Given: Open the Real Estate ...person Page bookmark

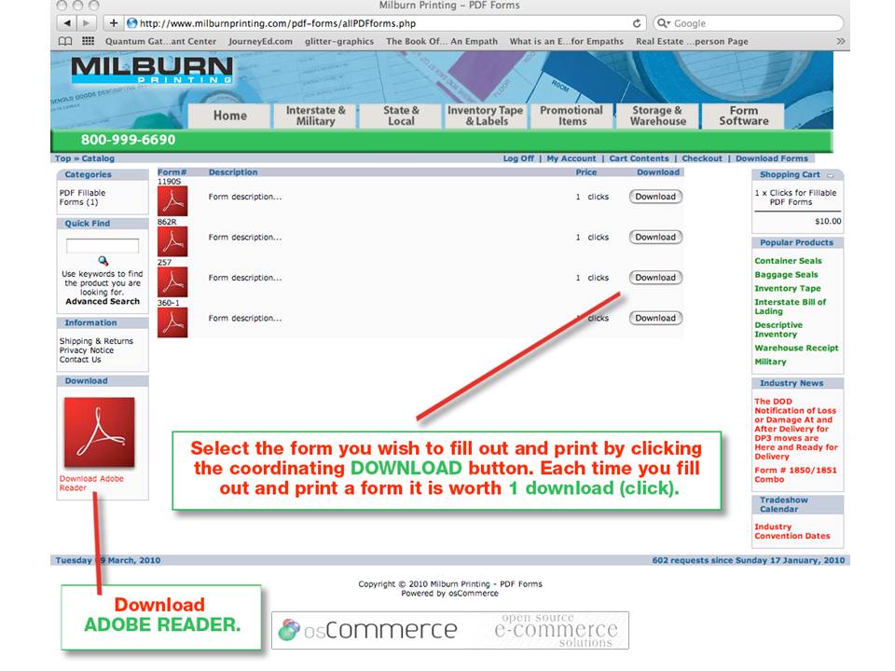Looking at the screenshot, I should (692, 41).
